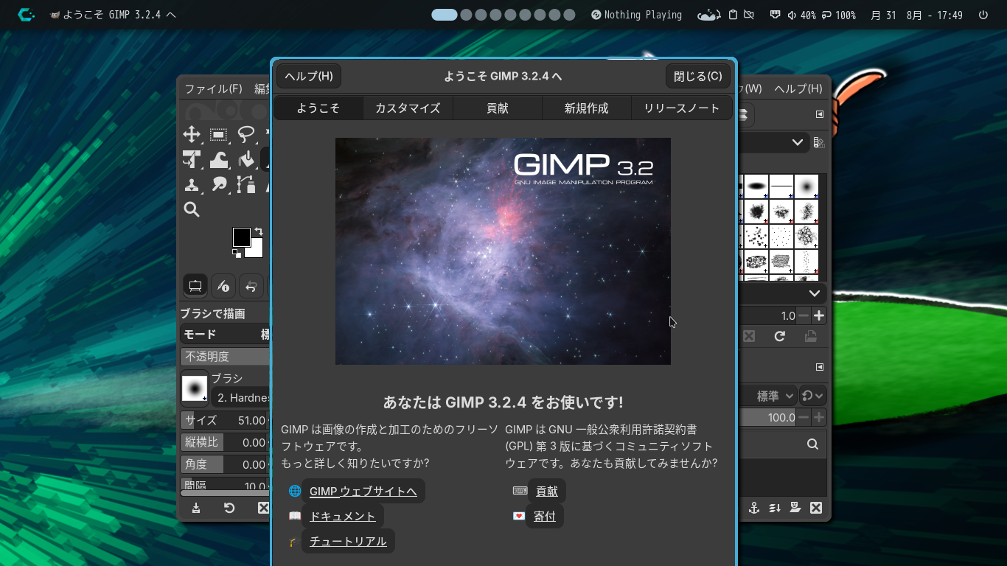Click the layer search magnifier icon
The height and width of the screenshot is (566, 1007).
pyautogui.click(x=812, y=444)
